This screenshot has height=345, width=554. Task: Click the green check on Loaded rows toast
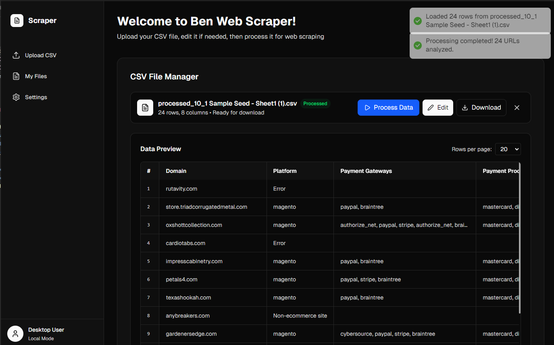(x=418, y=21)
